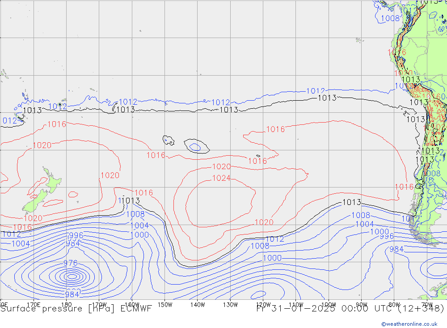Click the 170E longitude label
Screen dimensions: 447x328
34,305
